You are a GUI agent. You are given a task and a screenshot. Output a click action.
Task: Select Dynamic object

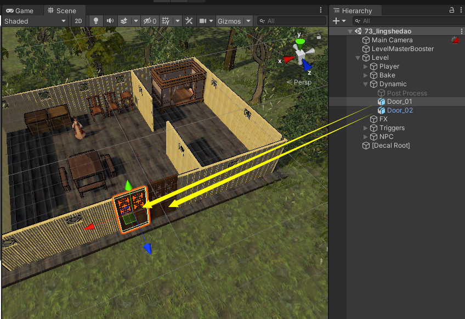click(393, 84)
